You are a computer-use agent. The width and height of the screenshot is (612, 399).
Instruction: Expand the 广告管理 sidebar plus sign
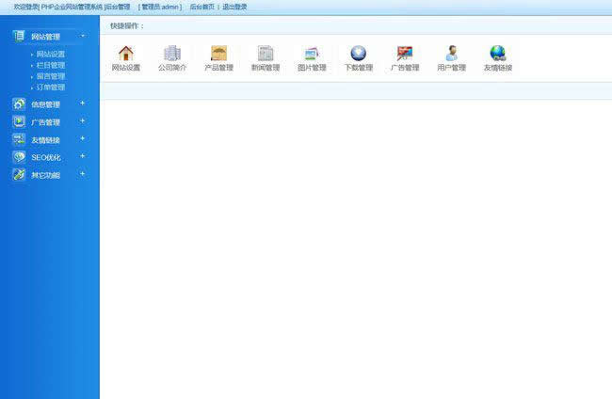coord(83,121)
